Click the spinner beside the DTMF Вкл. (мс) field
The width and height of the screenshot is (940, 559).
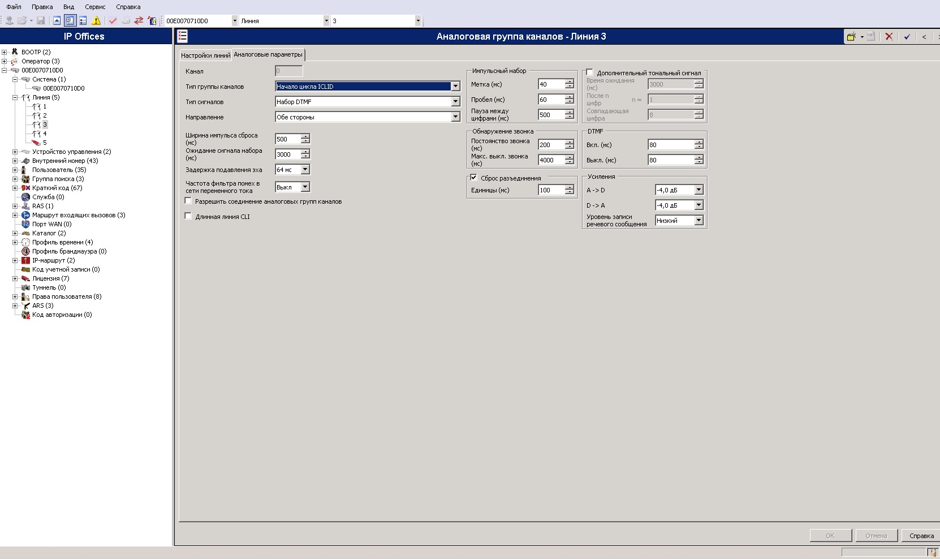pyautogui.click(x=699, y=145)
